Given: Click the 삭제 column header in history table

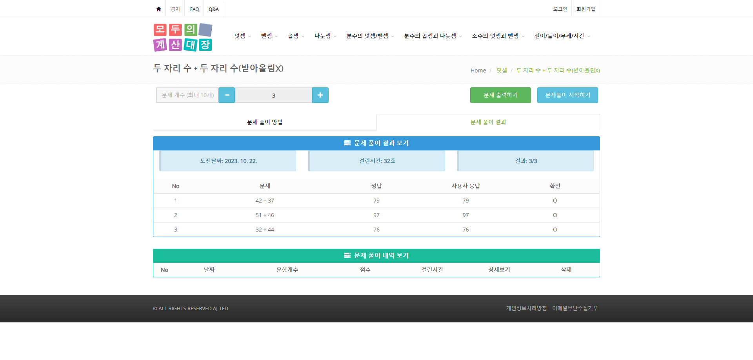Looking at the screenshot, I should coord(566,270).
